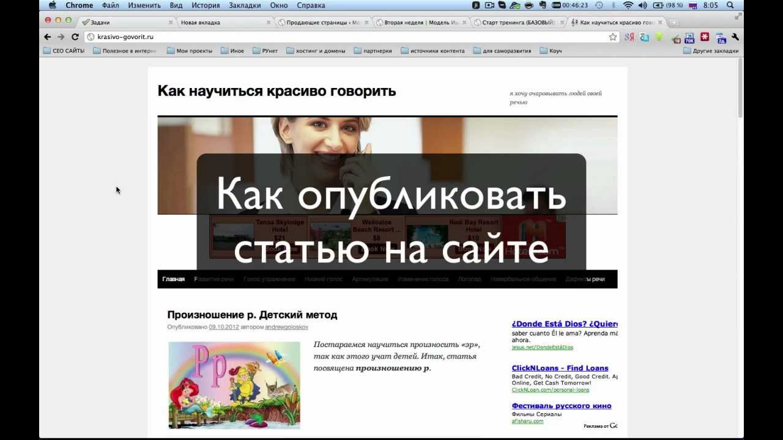Expand the Полезное в интернете bookmarks folder
The height and width of the screenshot is (440, 783).
(125, 51)
